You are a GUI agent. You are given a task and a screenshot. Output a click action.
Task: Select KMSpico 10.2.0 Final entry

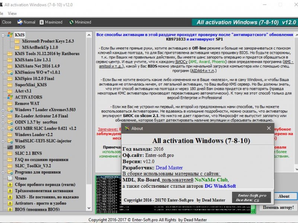[34, 78]
